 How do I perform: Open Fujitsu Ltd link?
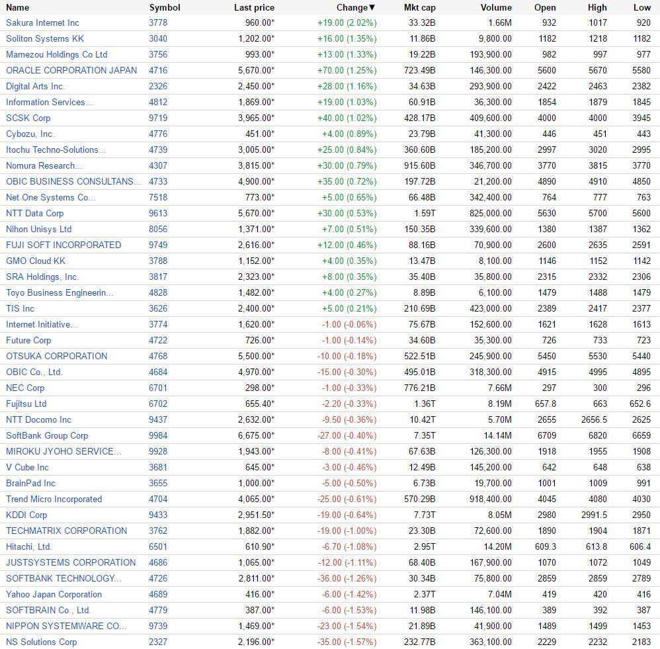(26, 404)
